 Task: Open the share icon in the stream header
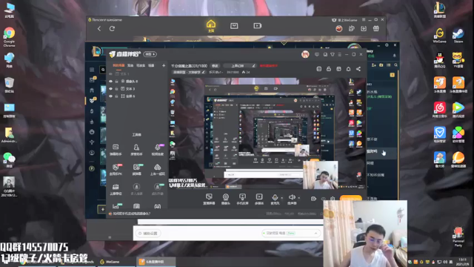click(x=358, y=69)
